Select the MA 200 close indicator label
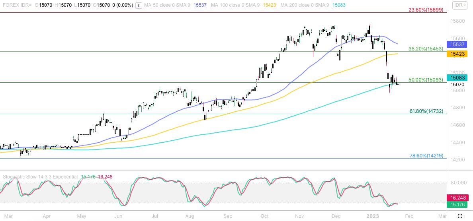The image size is (473, 221). click(x=304, y=5)
